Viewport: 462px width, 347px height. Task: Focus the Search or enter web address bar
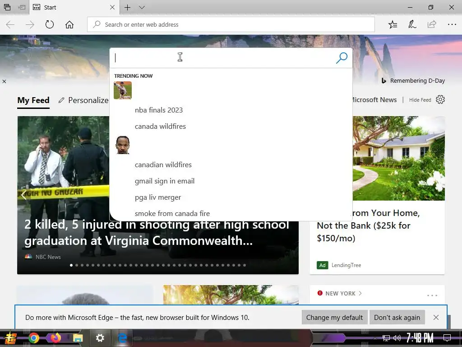[x=231, y=24]
